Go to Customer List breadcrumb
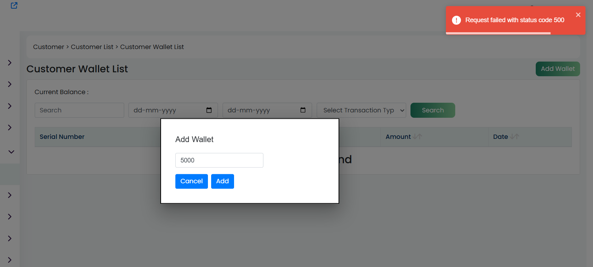The image size is (593, 267). (92, 47)
